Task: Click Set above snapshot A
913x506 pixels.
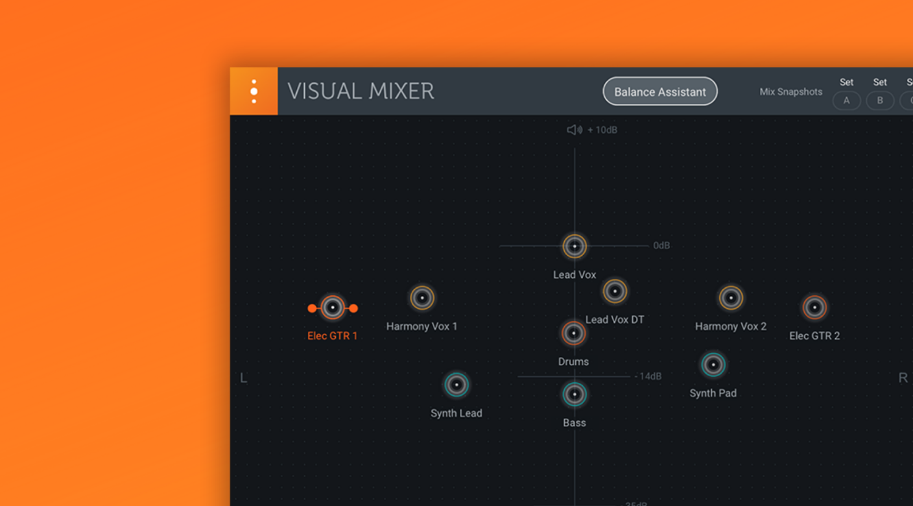Action: click(846, 82)
